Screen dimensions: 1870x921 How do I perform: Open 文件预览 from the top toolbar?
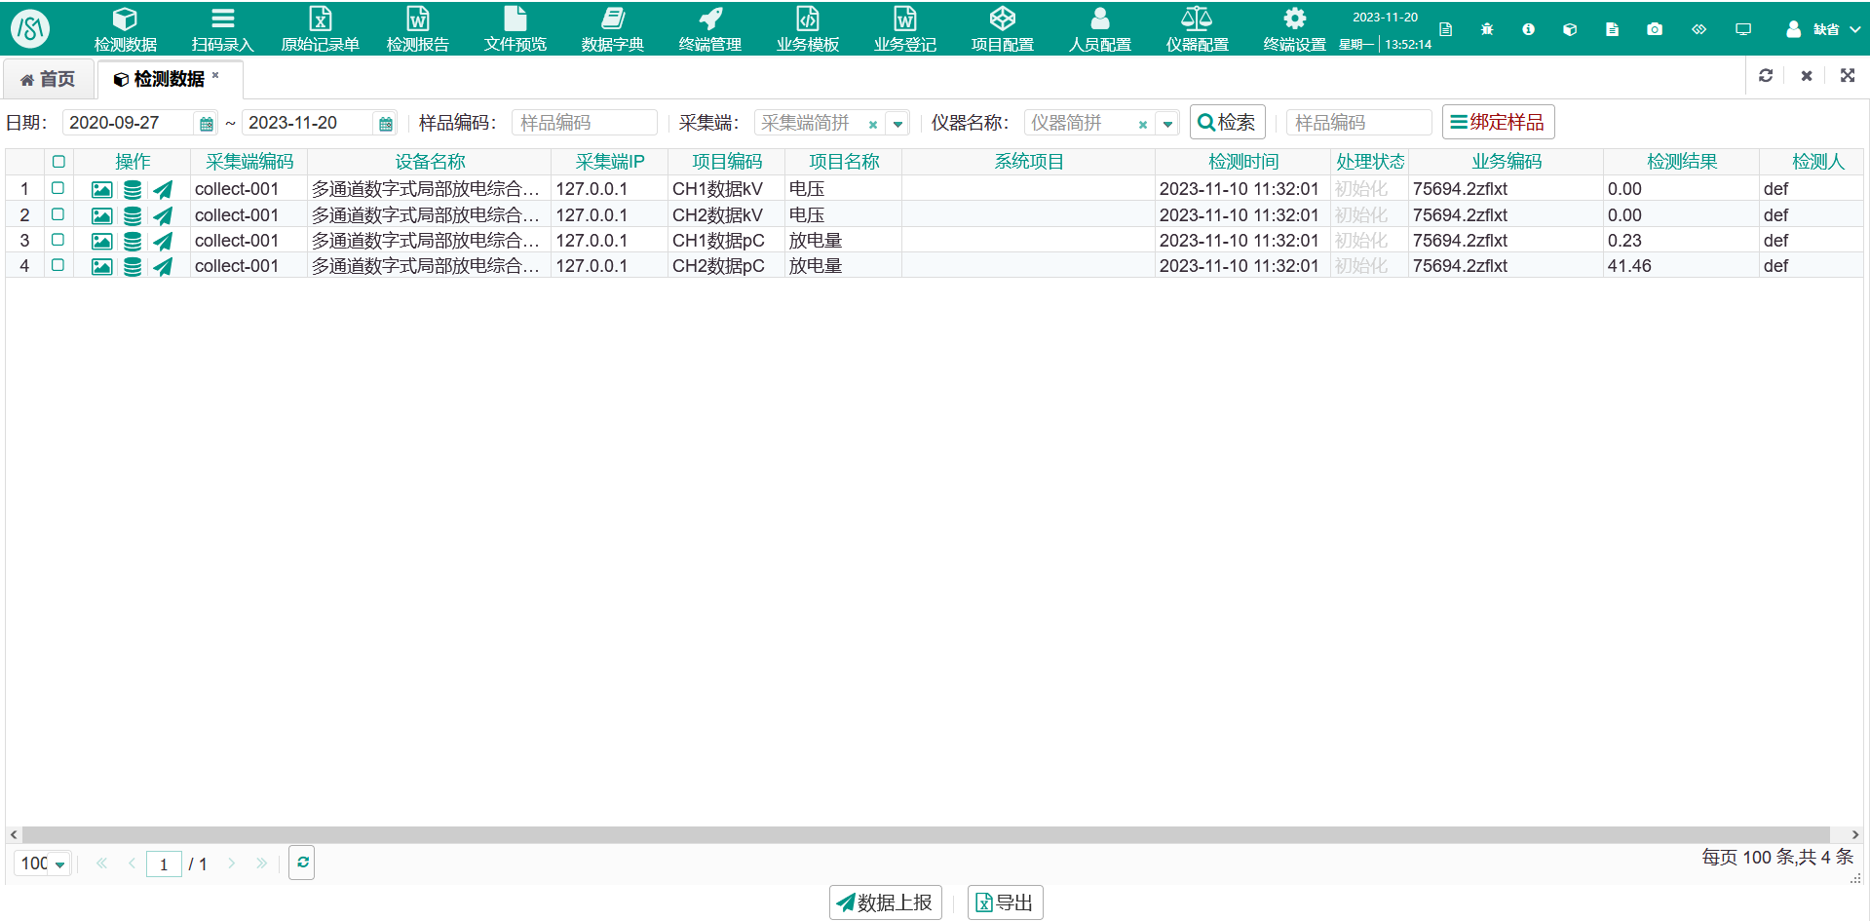pos(515,29)
